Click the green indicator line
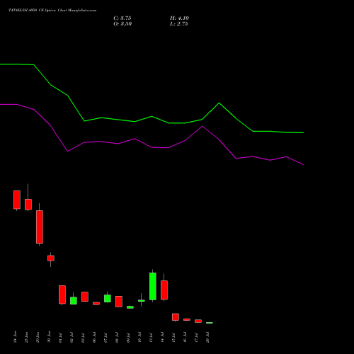Screen dimensions: 354x354 pyautogui.click(x=152, y=116)
